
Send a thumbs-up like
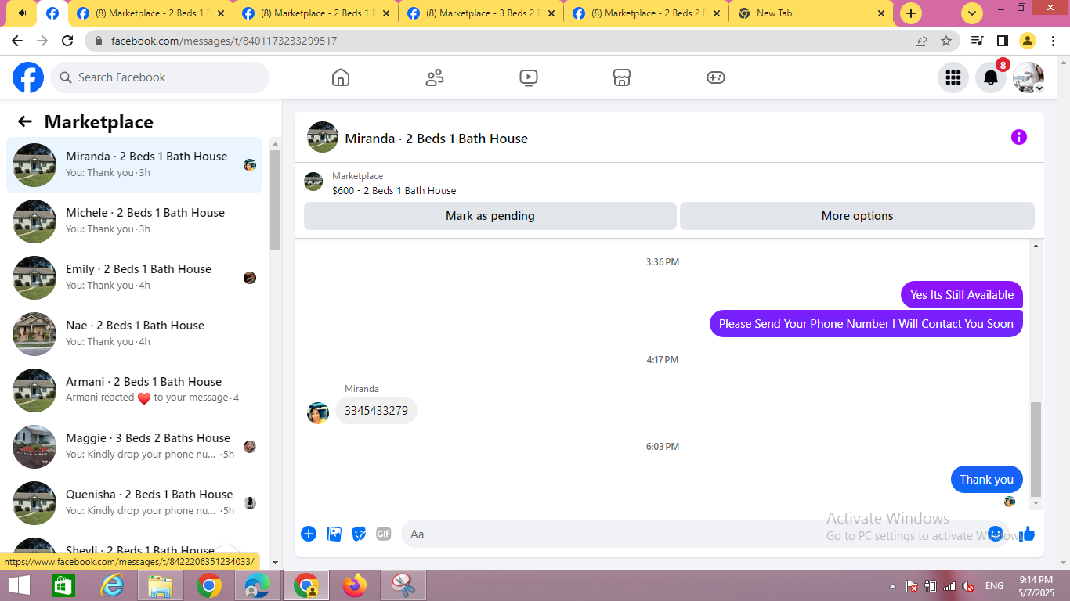click(1028, 534)
